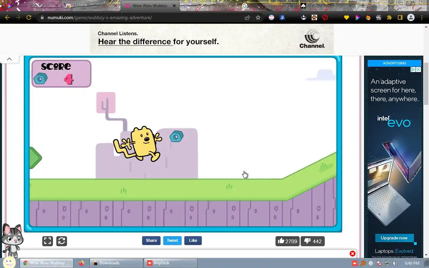Click the paw print extension icon
The image size is (429, 268).
coord(314,17)
